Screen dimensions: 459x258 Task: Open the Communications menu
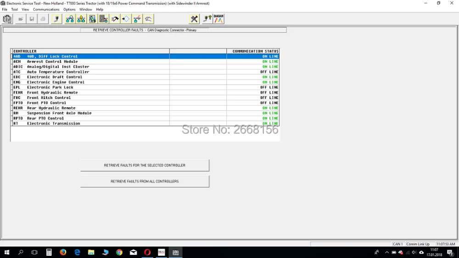coord(46,9)
